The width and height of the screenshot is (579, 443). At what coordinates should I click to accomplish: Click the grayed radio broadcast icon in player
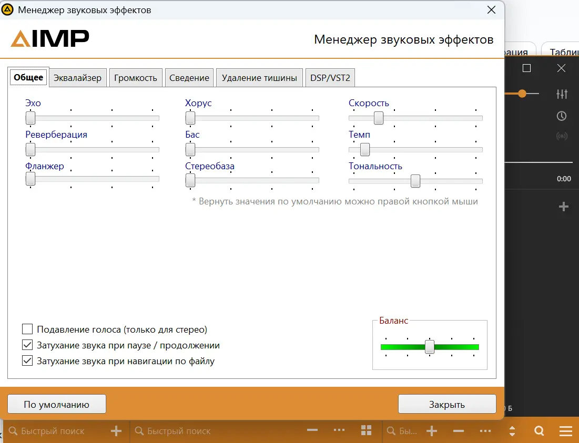(562, 137)
